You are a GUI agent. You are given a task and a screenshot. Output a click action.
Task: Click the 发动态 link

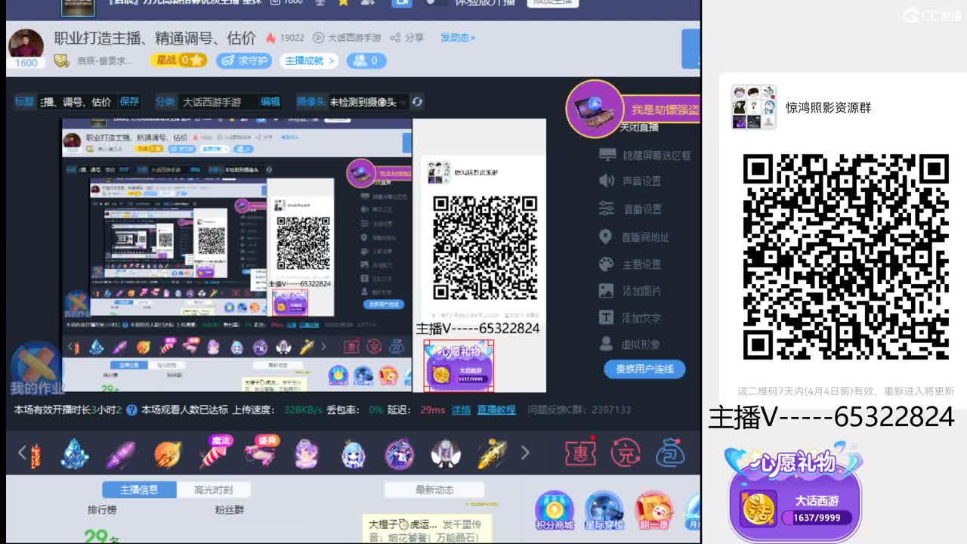coord(457,38)
